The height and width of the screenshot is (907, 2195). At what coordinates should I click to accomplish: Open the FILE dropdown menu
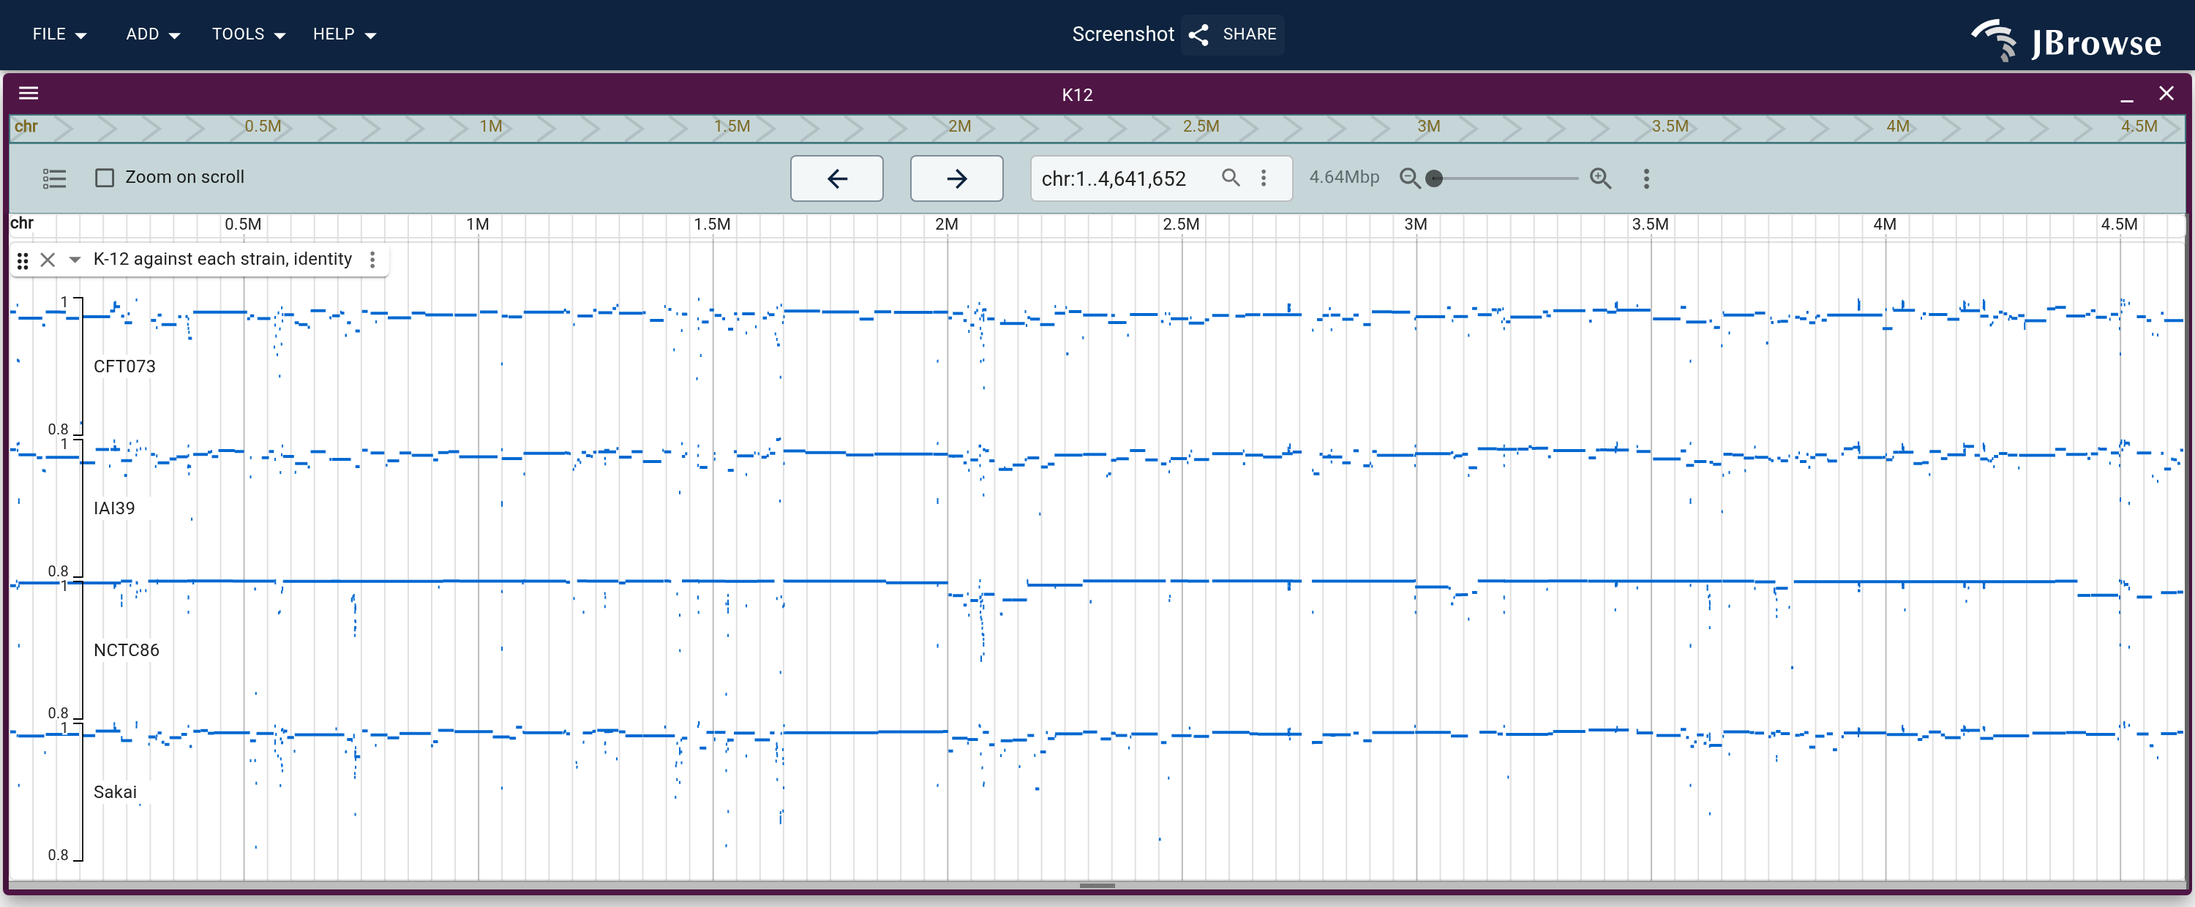click(60, 34)
